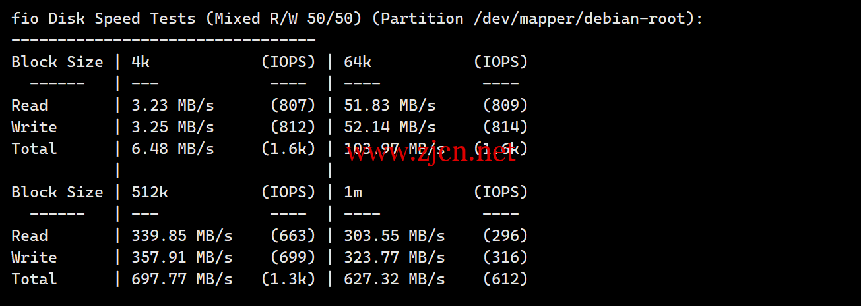Select the 3.25 MB/s write value
This screenshot has width=861, height=306.
point(172,127)
